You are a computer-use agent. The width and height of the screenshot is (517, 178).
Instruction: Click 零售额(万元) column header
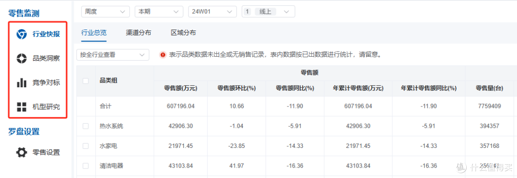pyautogui.click(x=180, y=88)
